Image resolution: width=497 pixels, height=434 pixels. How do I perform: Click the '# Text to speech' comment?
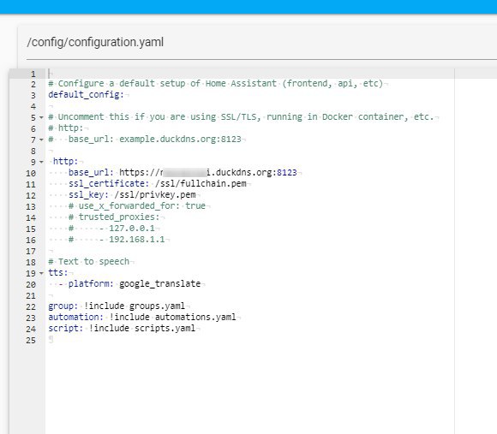coord(89,261)
